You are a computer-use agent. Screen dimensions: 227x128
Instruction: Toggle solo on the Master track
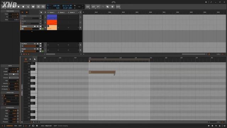38,49
